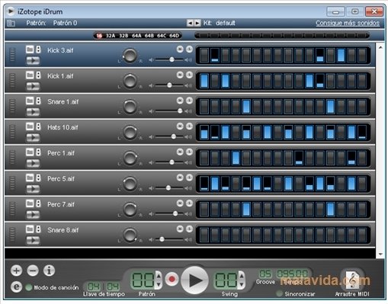Open the Consigue más sonidos link

point(348,23)
